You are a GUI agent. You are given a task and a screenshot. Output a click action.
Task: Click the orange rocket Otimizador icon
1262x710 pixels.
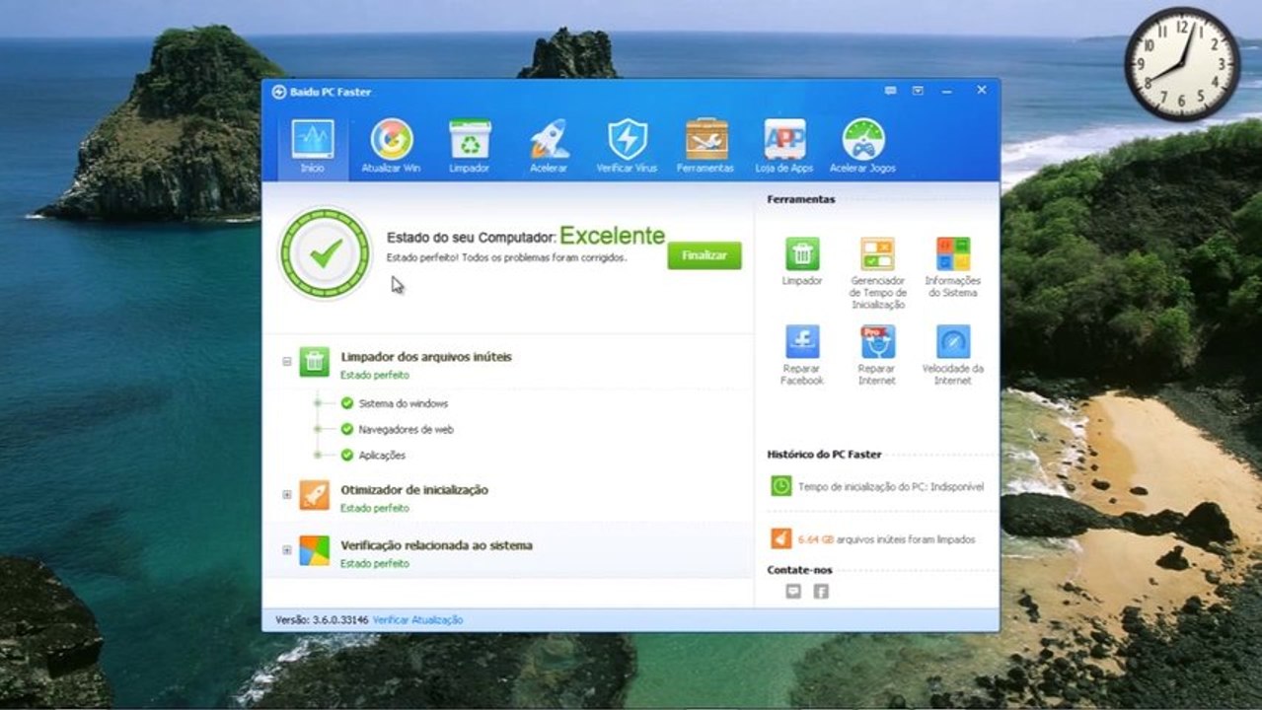(x=315, y=495)
